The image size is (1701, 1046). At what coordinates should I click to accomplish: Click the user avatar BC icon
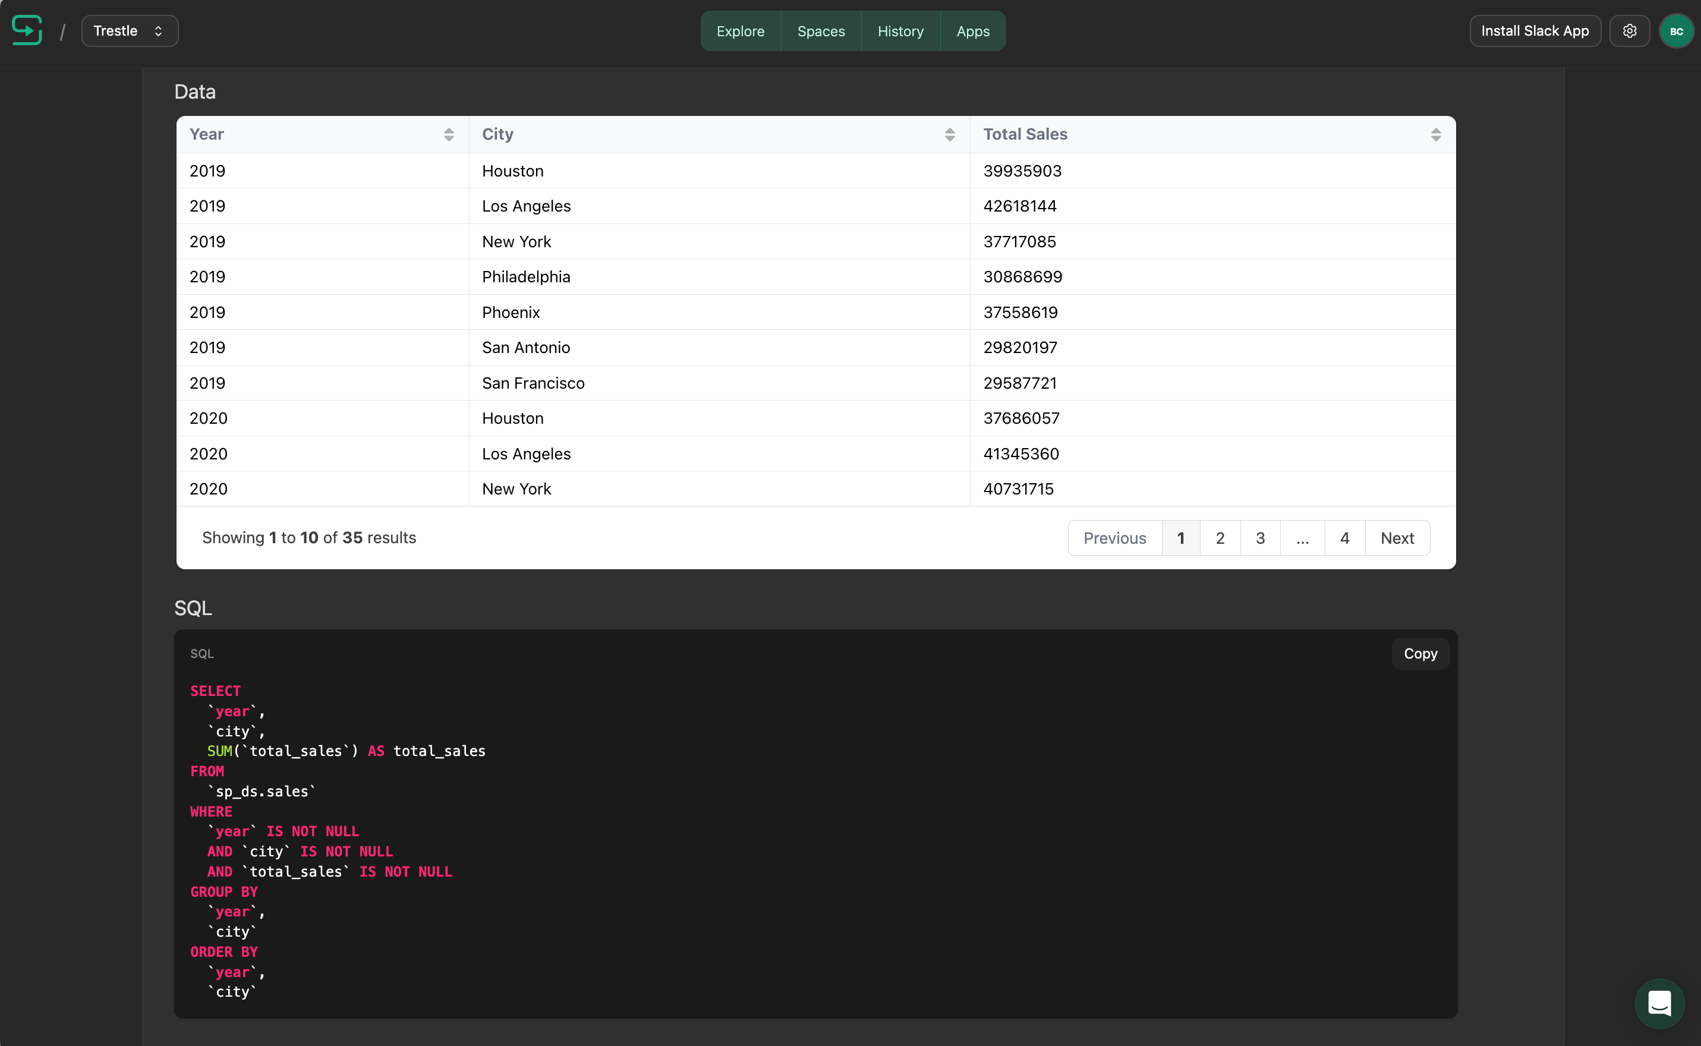tap(1674, 30)
